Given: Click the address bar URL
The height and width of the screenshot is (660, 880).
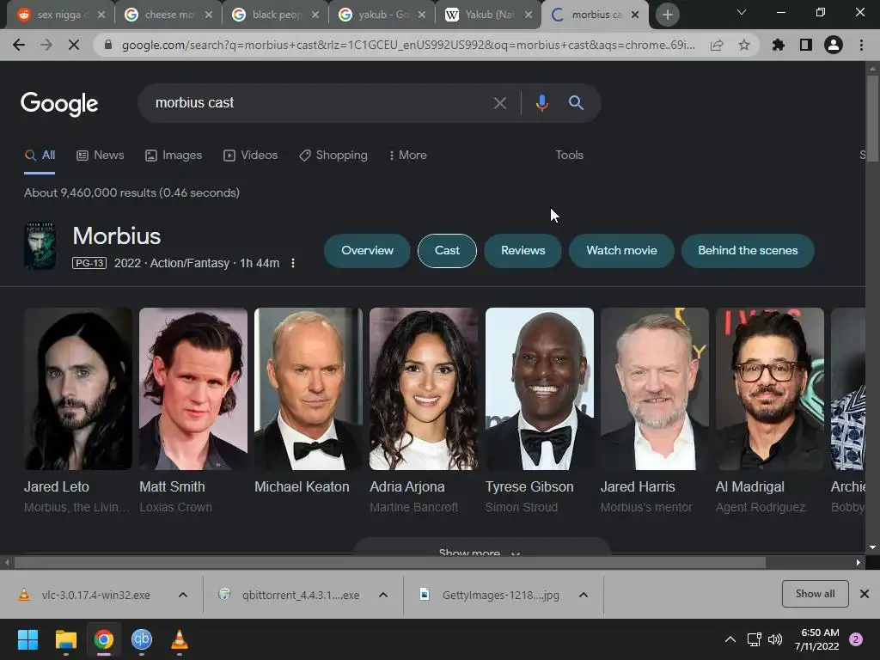Looking at the screenshot, I should [x=408, y=45].
